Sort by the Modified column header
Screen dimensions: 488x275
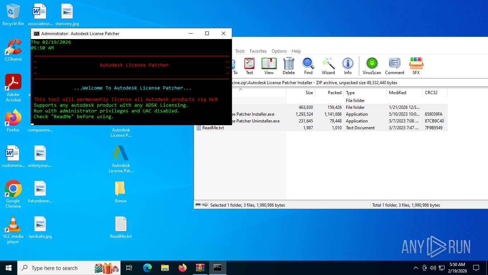point(405,93)
